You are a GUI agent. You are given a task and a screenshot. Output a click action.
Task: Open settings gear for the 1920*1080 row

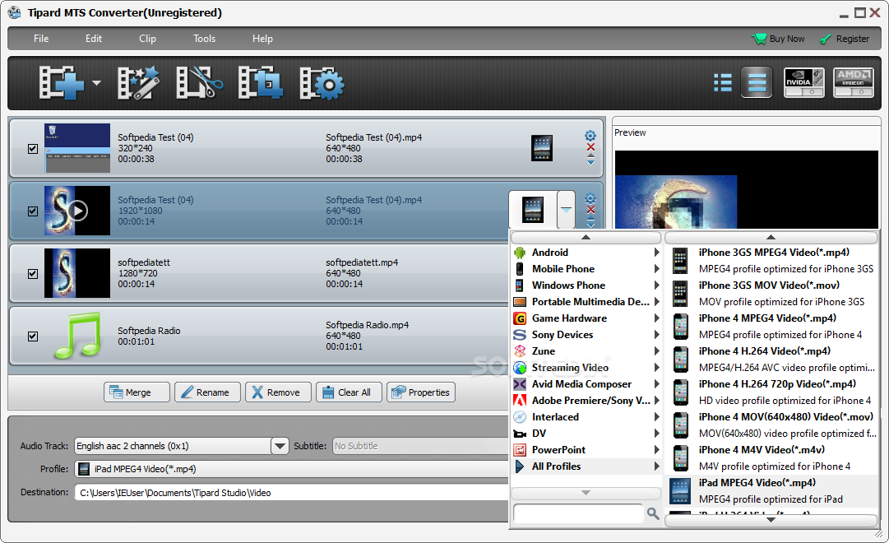coord(590,198)
